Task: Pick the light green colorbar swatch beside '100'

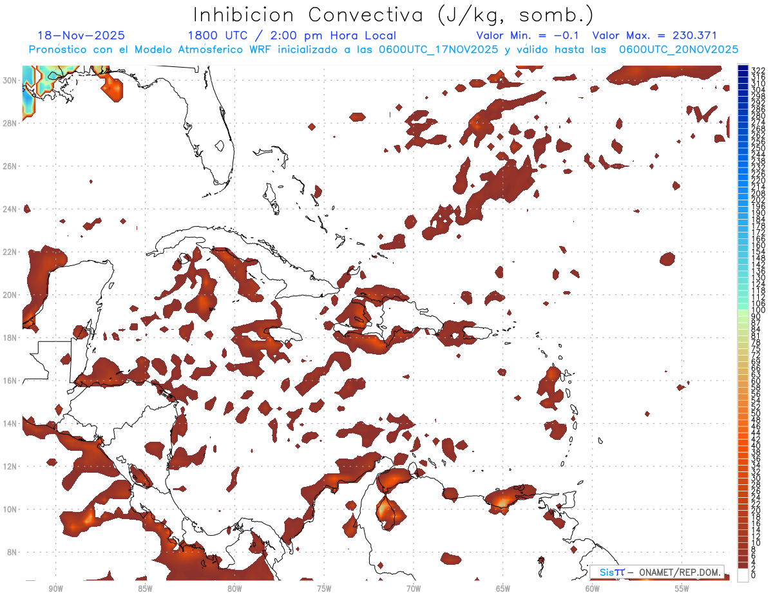Action: (x=743, y=312)
